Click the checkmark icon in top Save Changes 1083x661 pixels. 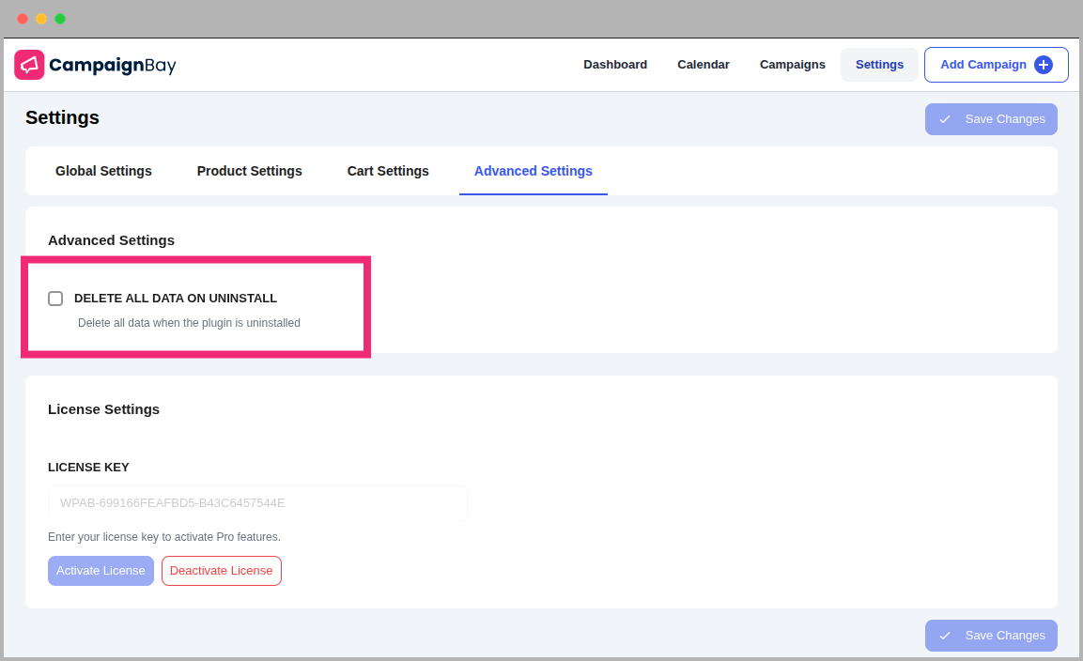945,119
